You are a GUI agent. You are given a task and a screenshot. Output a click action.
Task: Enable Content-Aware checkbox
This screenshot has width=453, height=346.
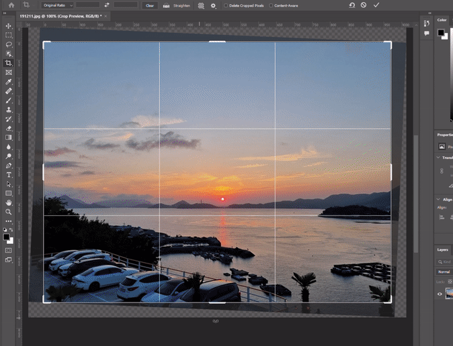pos(271,5)
